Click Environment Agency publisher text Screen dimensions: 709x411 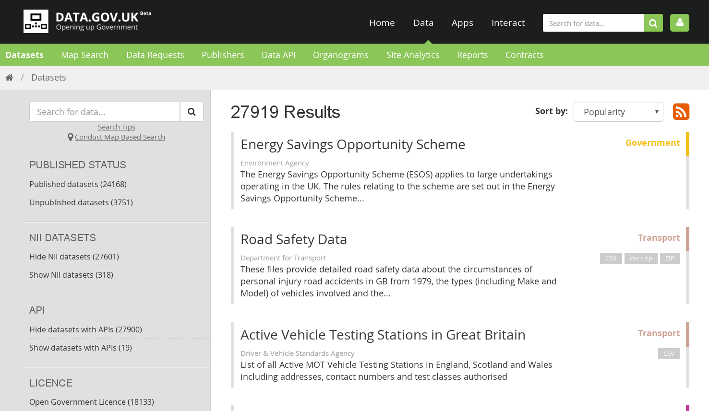[x=275, y=163]
